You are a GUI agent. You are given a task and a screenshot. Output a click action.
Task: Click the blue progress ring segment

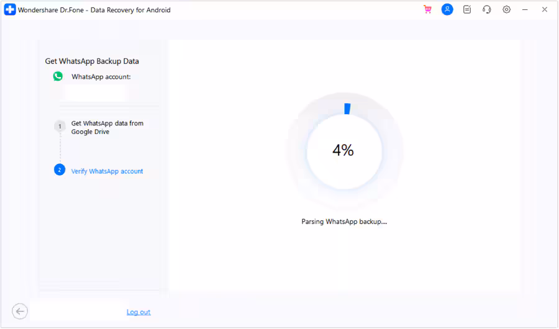click(x=347, y=109)
